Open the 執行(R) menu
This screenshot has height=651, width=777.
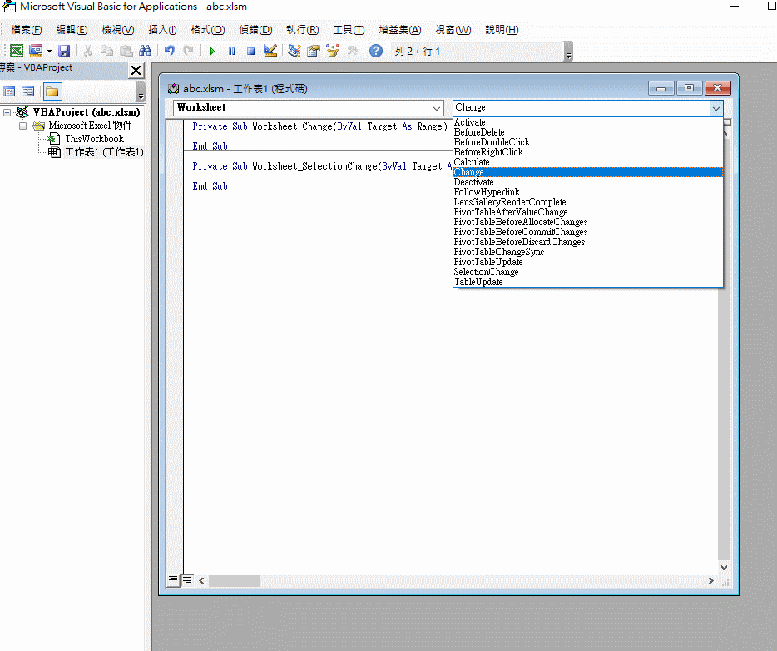point(303,30)
